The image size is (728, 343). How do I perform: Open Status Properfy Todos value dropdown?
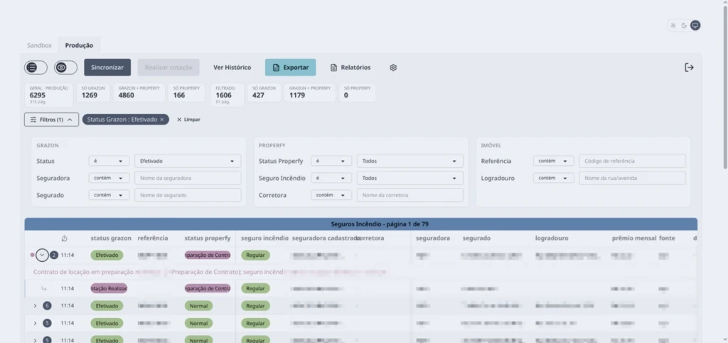410,161
